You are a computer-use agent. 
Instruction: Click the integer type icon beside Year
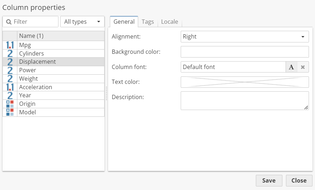point(10,96)
